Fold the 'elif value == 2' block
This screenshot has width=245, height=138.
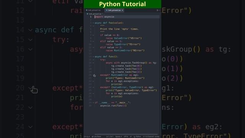93,48
